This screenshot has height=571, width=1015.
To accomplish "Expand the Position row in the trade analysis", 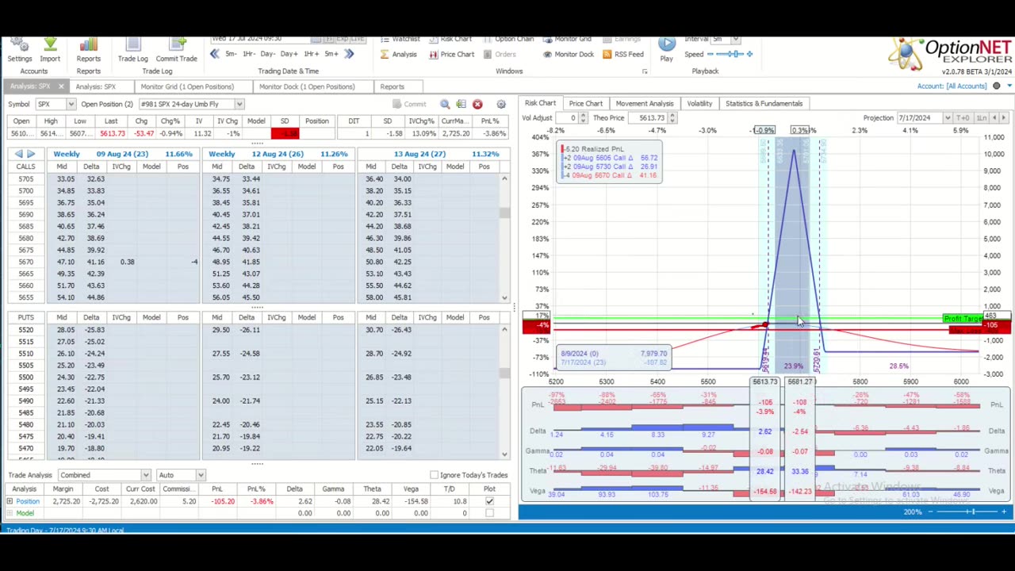I will pos(10,501).
